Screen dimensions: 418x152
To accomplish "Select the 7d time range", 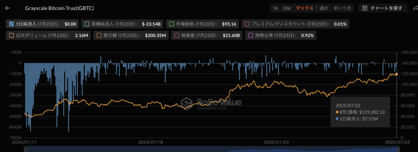I will [x=275, y=8].
